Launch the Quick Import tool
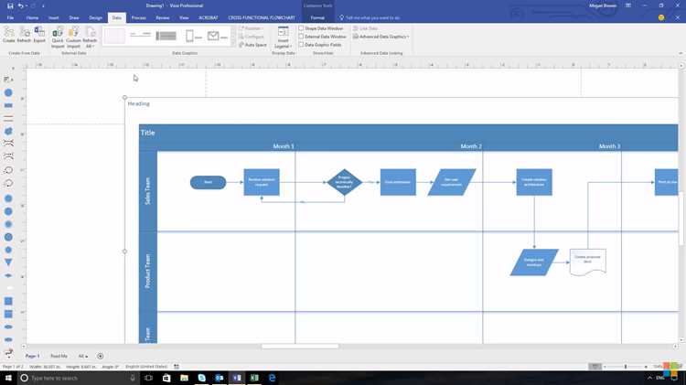Screen dimensions: 686x385 pyautogui.click(x=58, y=37)
